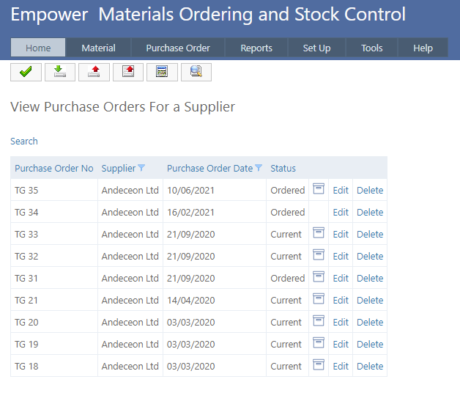460x404 pixels.
Task: Click the green down-arrow download toolbar icon
Action: pyautogui.click(x=60, y=71)
